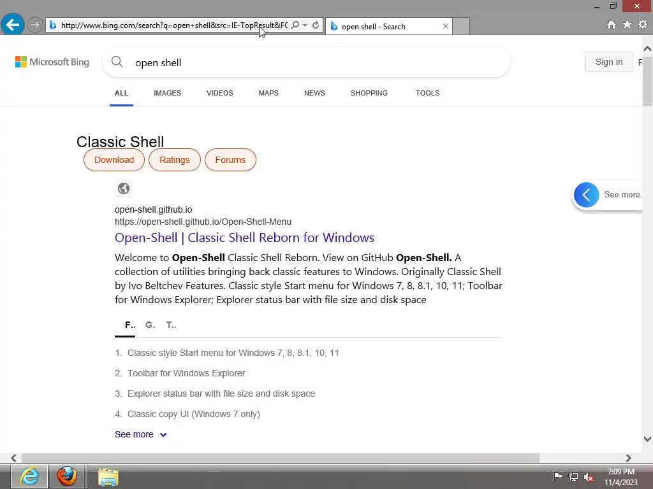The width and height of the screenshot is (653, 489).
Task: Select the 'F..' snippet tab
Action: coord(130,325)
